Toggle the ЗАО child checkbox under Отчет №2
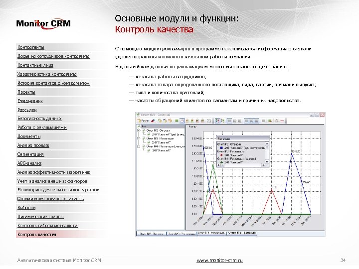359x269 pixels. [x=149, y=134]
